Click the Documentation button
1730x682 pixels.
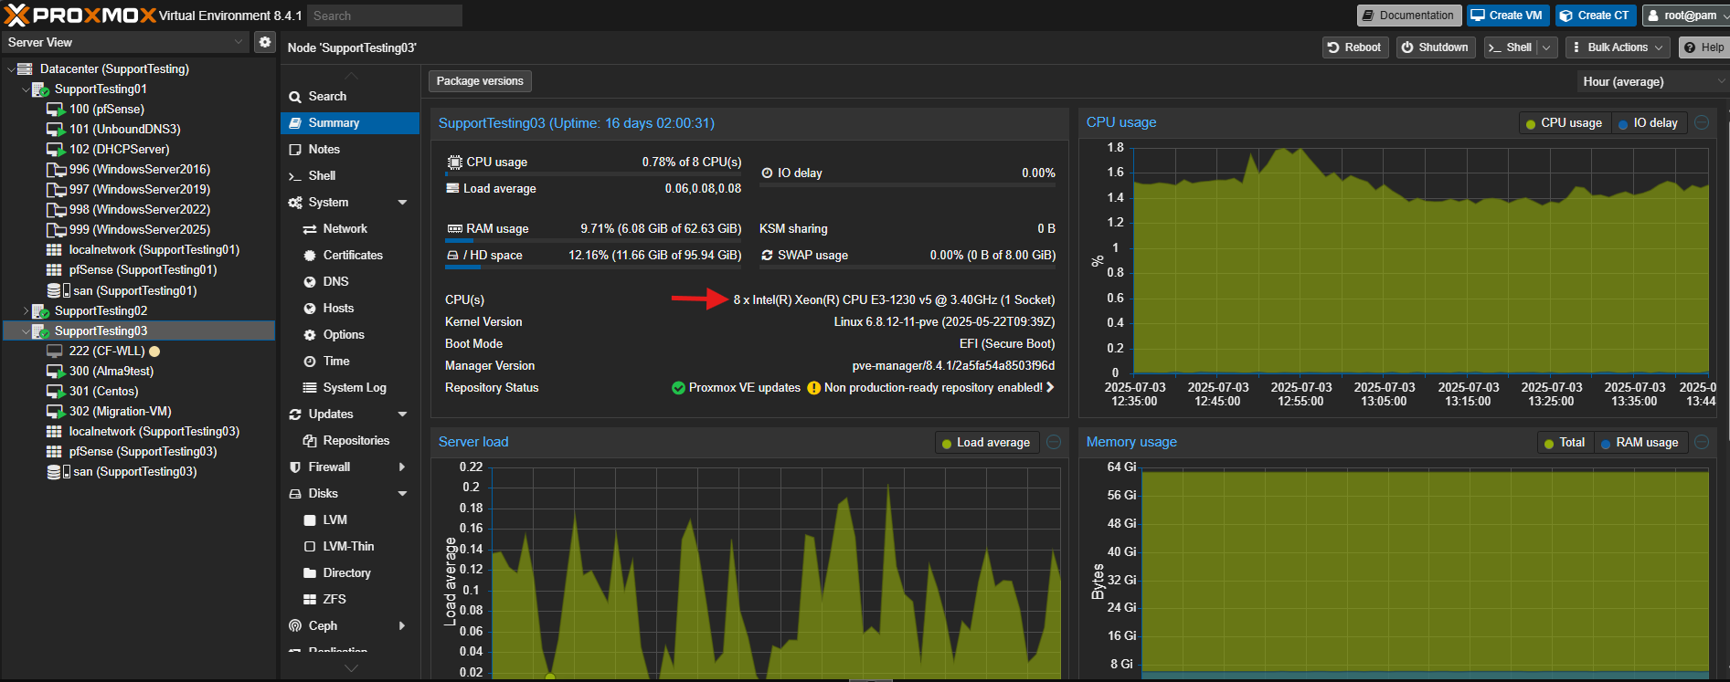click(1408, 16)
